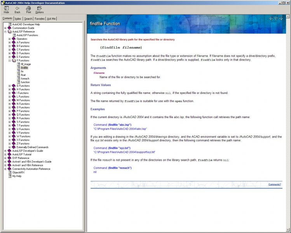291x233 pixels.
Task: Click the AutoLISP Functions page icon
Action: [14, 35]
